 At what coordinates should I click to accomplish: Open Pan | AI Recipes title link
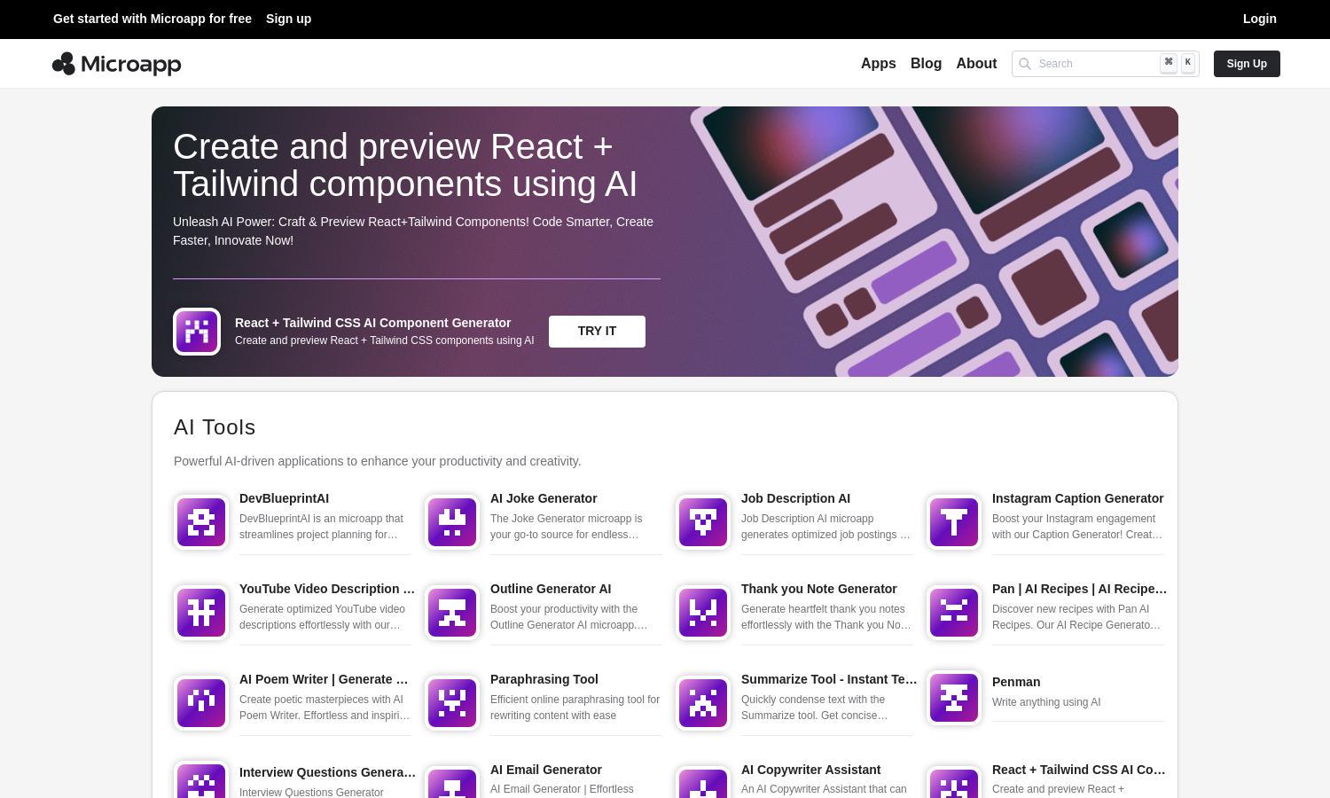click(1079, 589)
